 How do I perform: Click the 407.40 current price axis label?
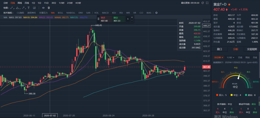[206, 67]
